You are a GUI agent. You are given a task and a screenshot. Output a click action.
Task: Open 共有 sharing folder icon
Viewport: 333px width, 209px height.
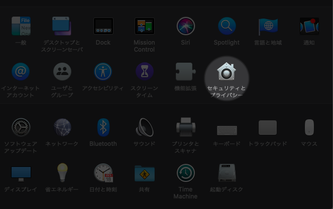pos(145,173)
